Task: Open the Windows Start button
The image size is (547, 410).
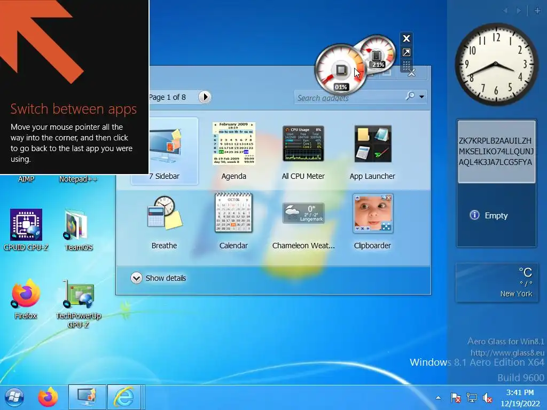Action: click(x=14, y=397)
